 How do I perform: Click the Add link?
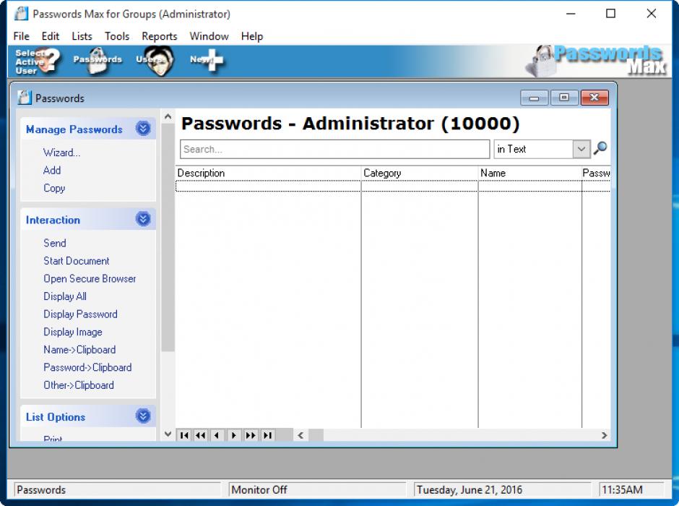tap(52, 171)
